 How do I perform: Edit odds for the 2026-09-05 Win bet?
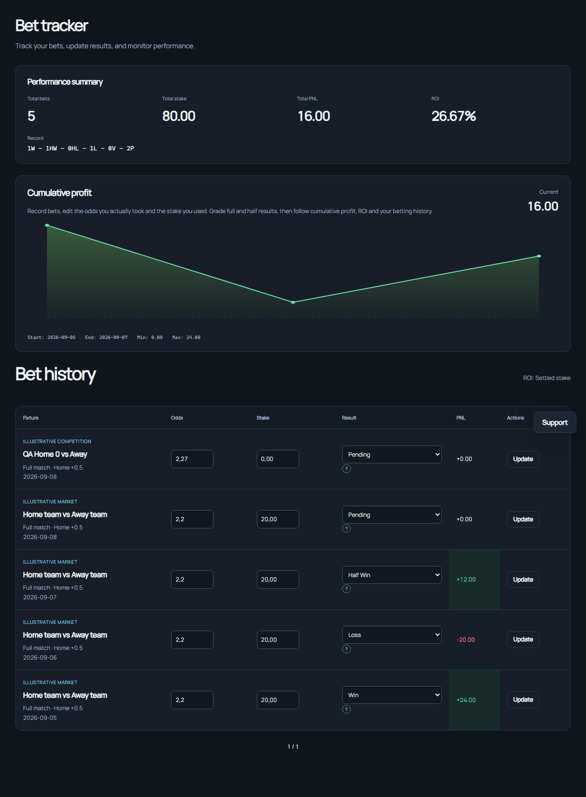tap(192, 700)
